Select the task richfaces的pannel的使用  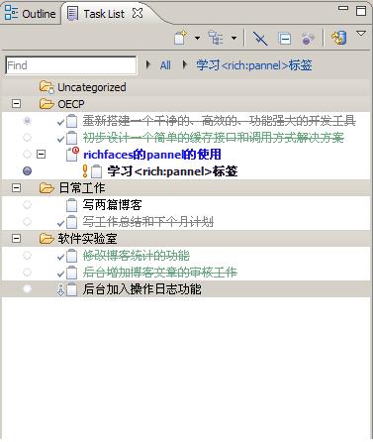152,155
